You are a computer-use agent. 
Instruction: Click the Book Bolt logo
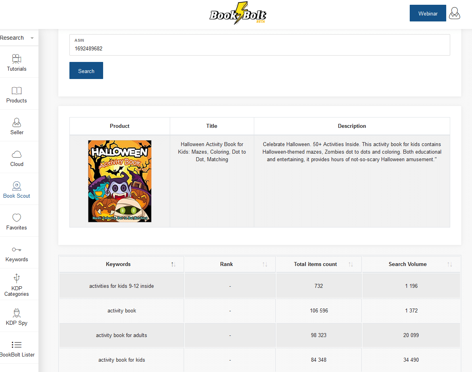(x=238, y=13)
